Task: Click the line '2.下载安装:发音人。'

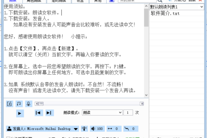Action: (x=27, y=19)
